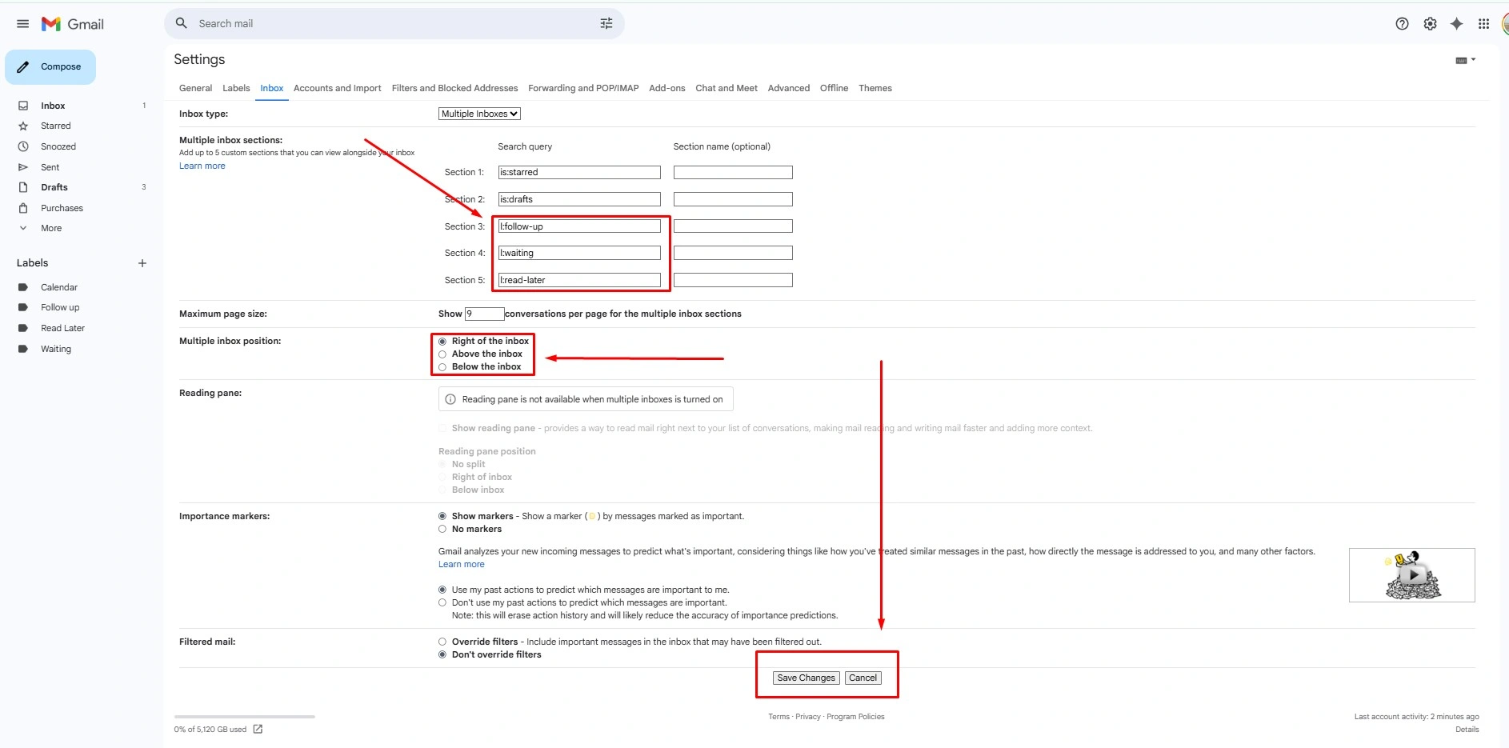Click Section 5 read-later query field
1509x748 pixels.
click(x=579, y=280)
